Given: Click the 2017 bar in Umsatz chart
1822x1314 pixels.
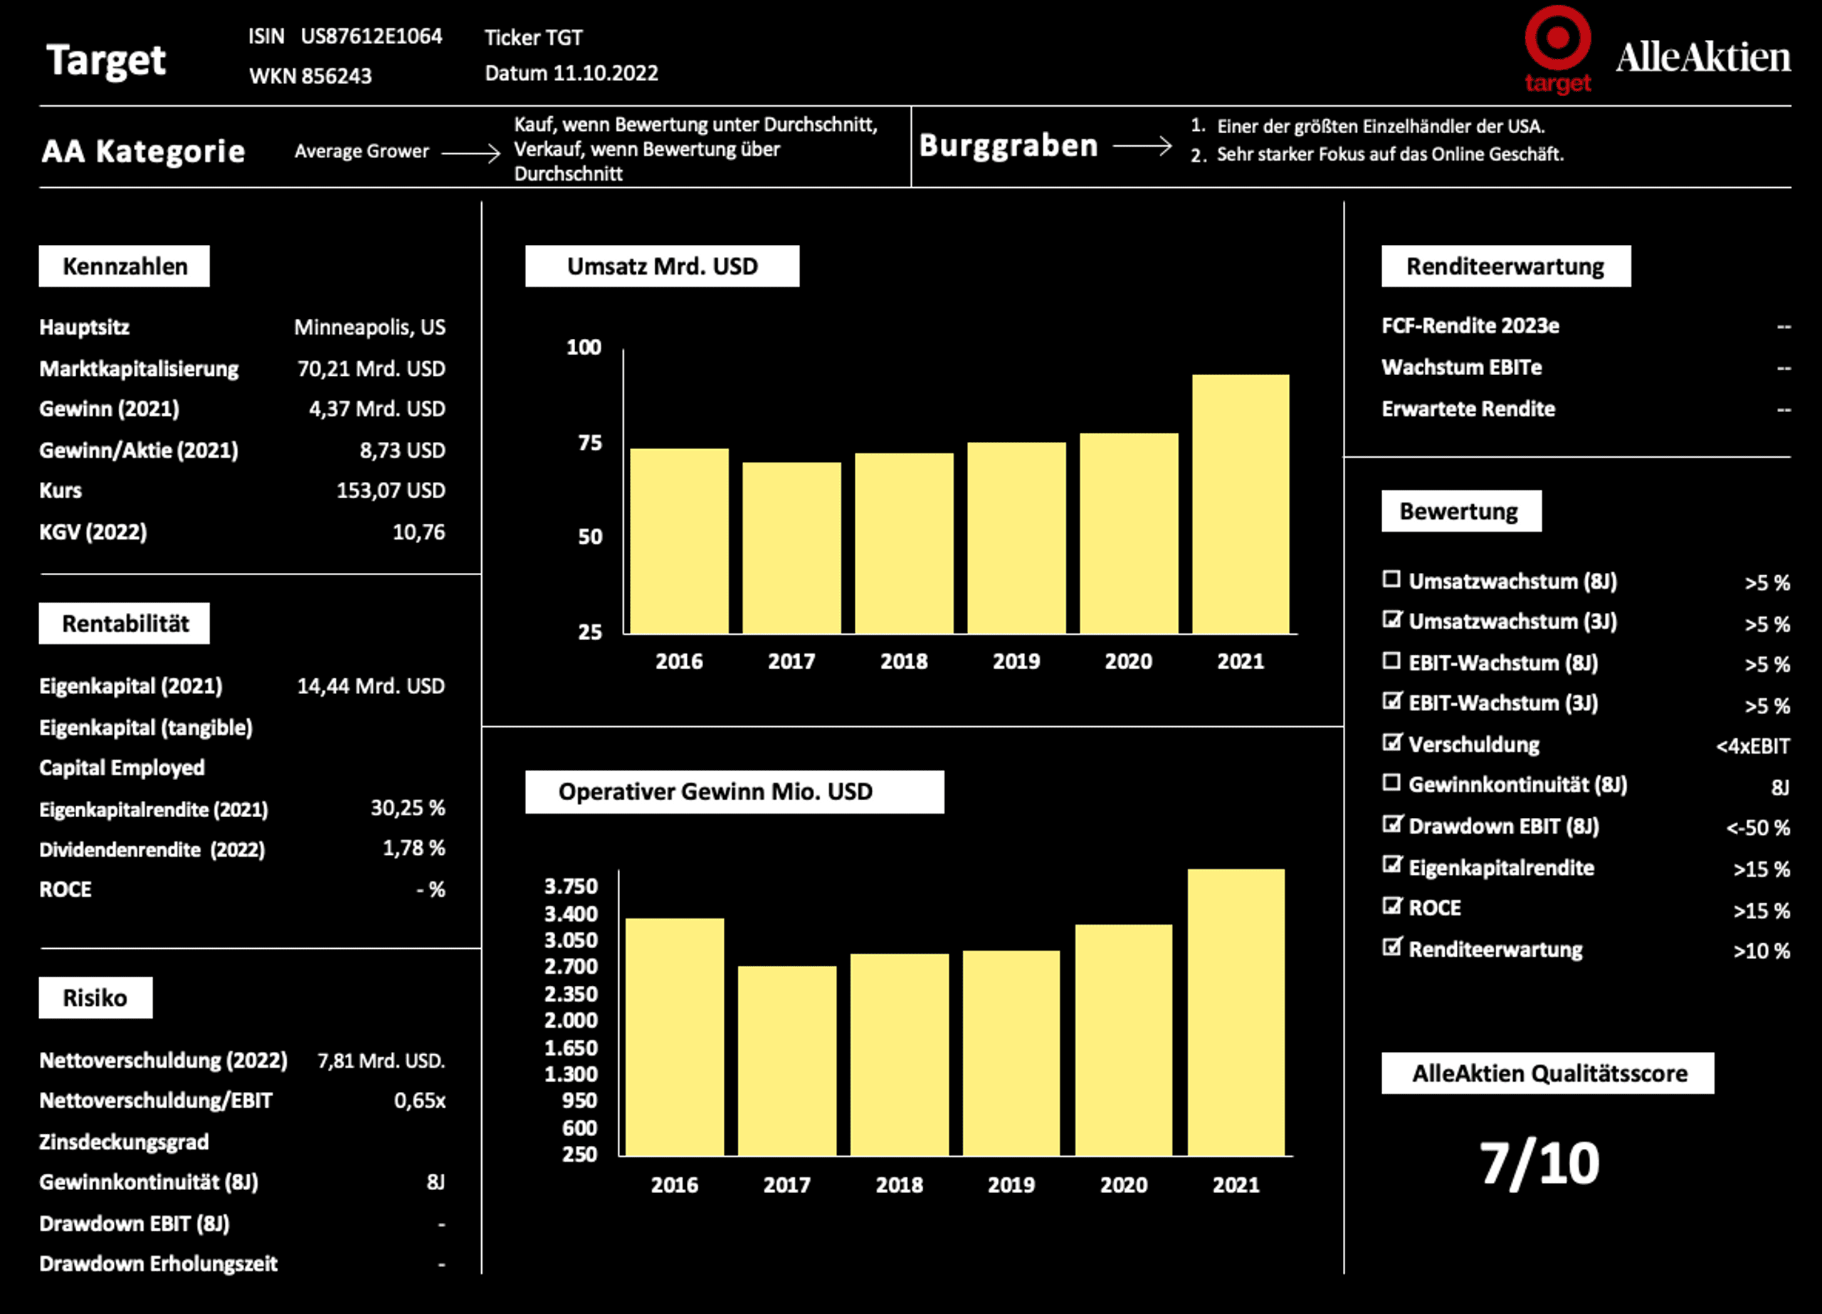Looking at the screenshot, I should (791, 547).
